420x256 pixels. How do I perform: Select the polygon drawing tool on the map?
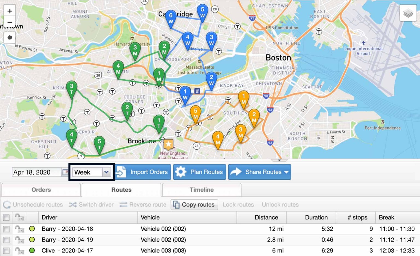[x=10, y=38]
